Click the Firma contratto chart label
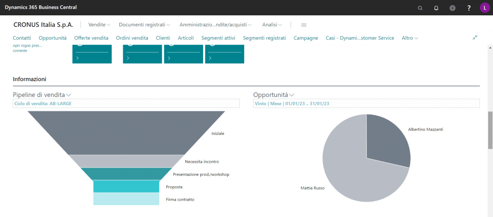The image size is (493, 217). [180, 199]
